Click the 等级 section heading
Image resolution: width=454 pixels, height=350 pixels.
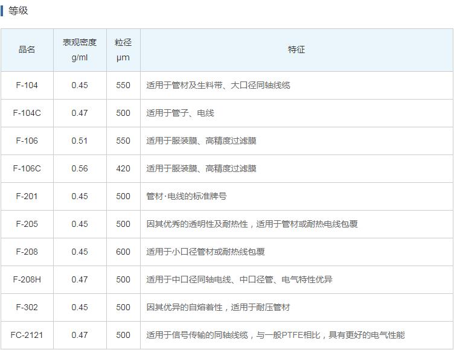pyautogui.click(x=18, y=11)
